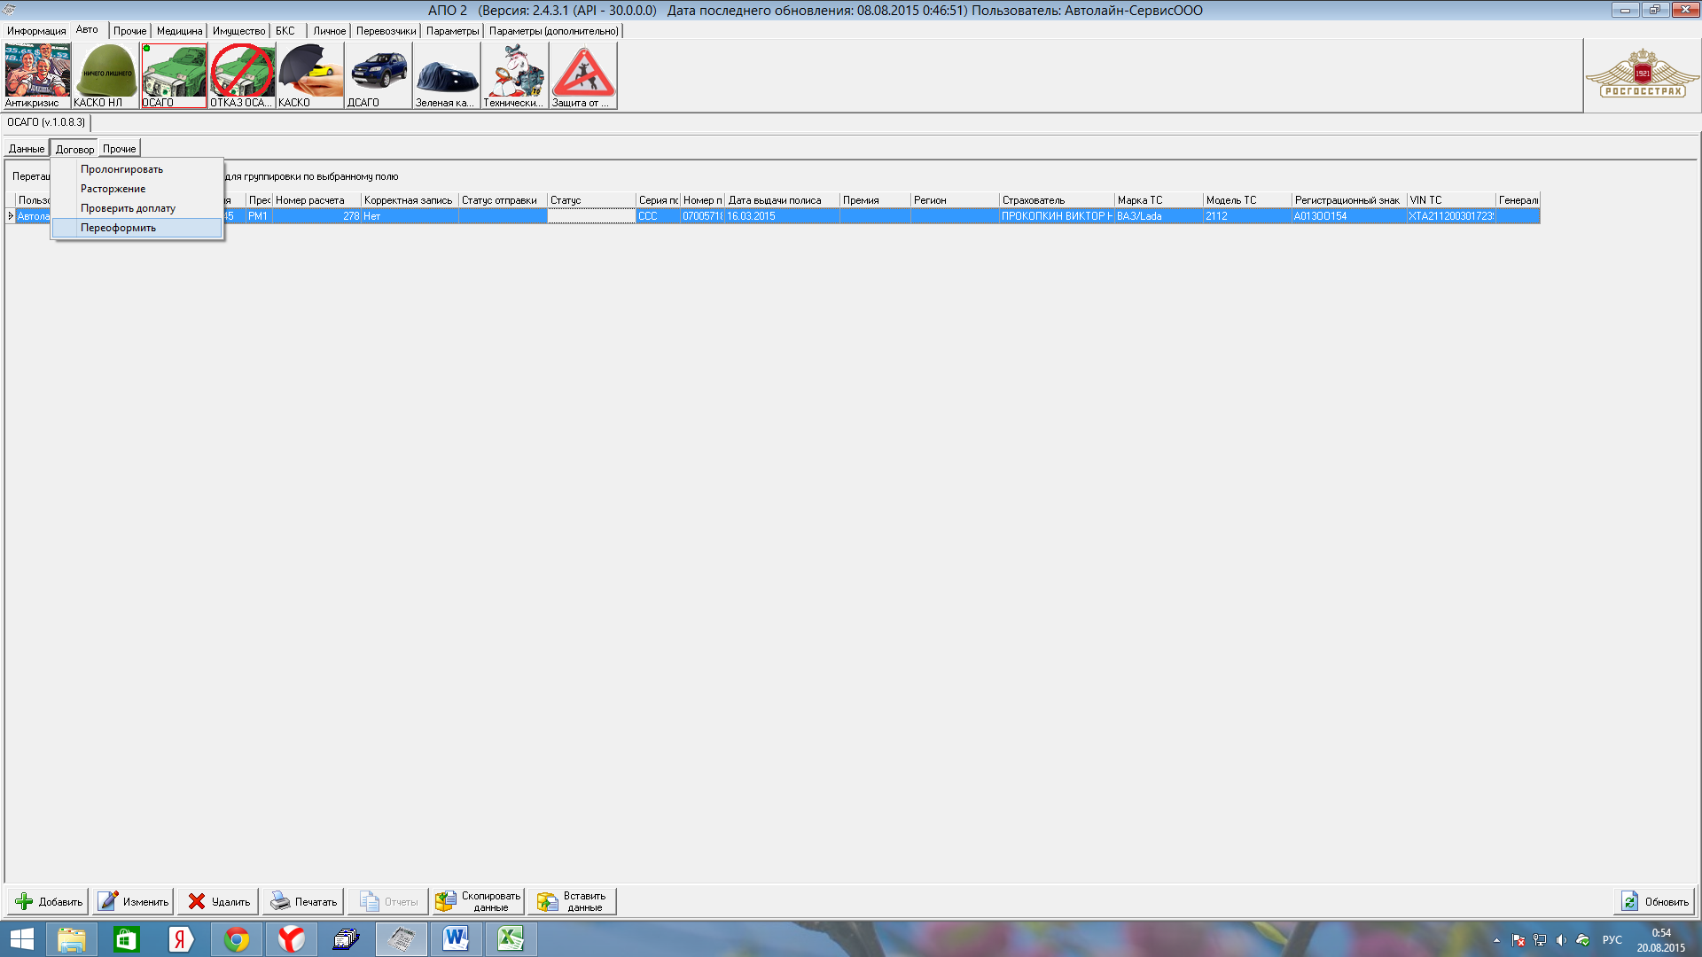Open the Зеленая ка... covered car icon
The height and width of the screenshot is (957, 1702).
pyautogui.click(x=447, y=75)
